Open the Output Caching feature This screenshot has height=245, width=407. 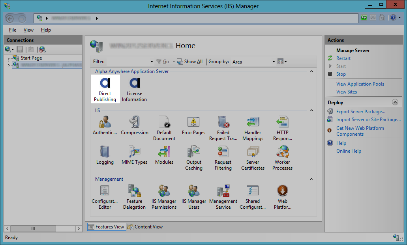tap(194, 158)
